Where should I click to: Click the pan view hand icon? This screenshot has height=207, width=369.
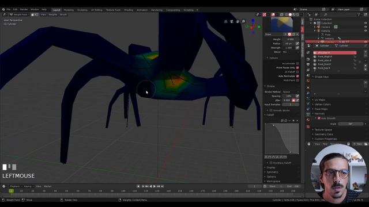pyautogui.click(x=238, y=21)
